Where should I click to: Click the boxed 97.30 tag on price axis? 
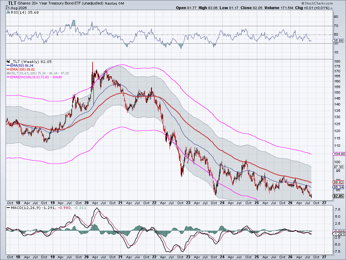coord(338,167)
